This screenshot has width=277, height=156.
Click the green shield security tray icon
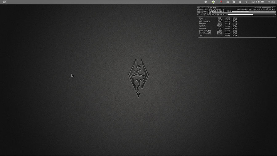213,2
